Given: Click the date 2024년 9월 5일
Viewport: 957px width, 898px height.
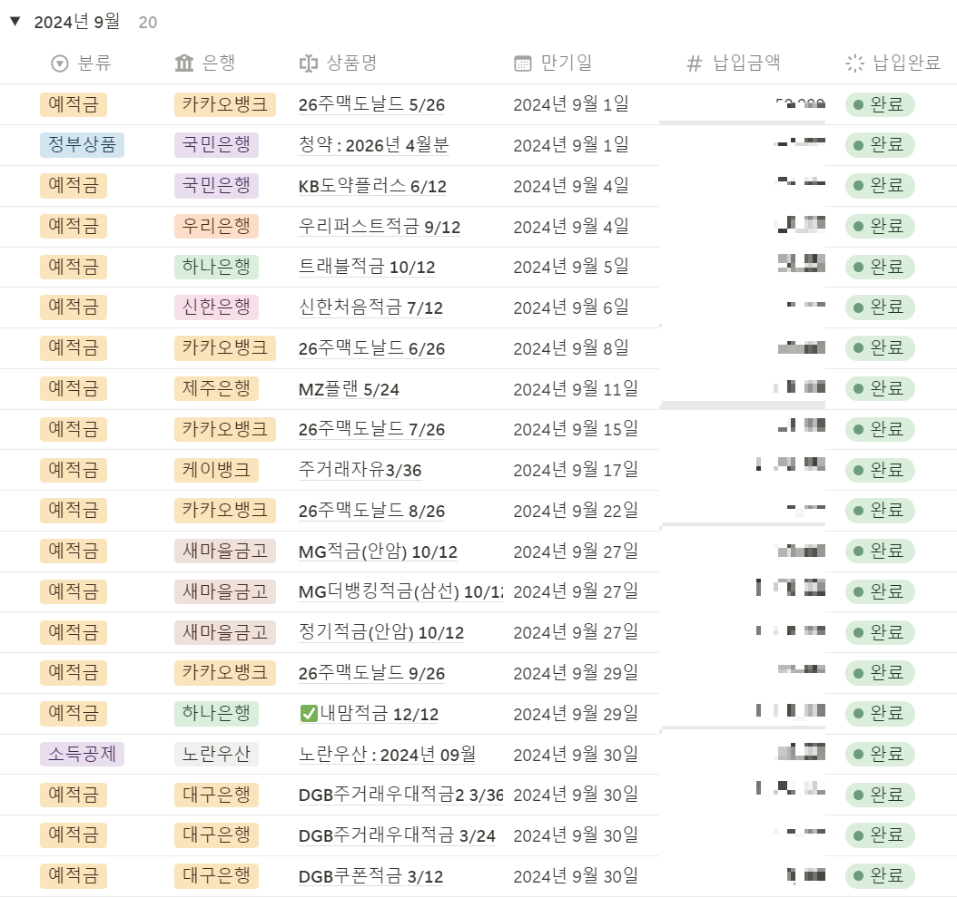Looking at the screenshot, I should click(x=571, y=267).
